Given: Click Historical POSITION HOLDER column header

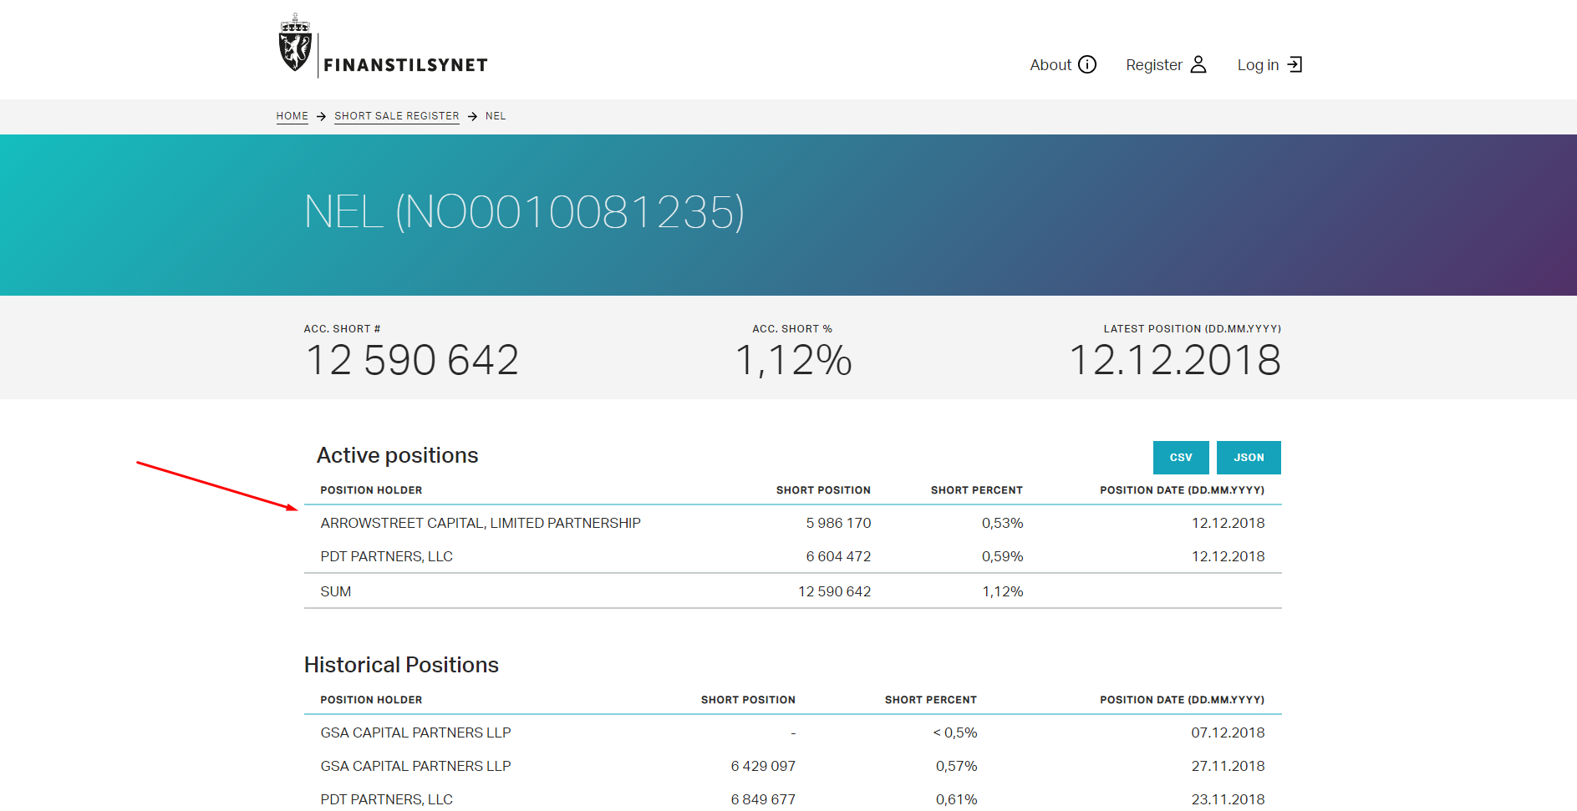Looking at the screenshot, I should click(x=371, y=700).
